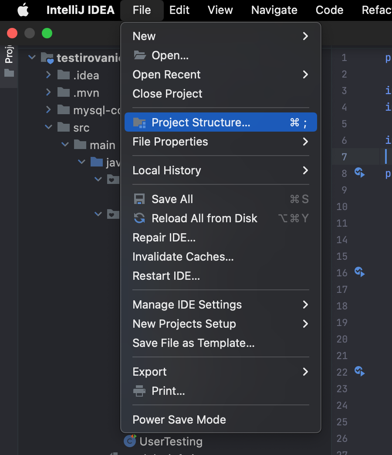
Task: Collapse the src folder
Action: [x=48, y=128]
